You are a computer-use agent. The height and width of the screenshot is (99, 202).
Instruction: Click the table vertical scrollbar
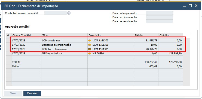click(186, 62)
